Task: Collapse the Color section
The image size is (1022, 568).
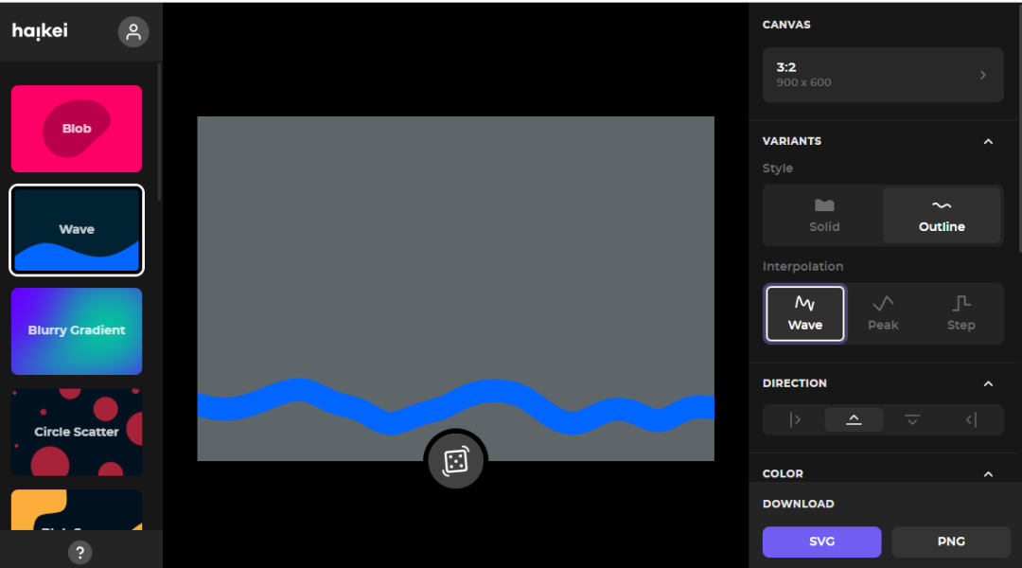Action: [x=988, y=473]
